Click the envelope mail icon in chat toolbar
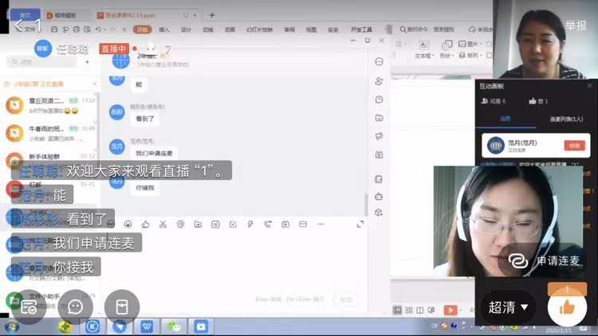598x336 pixels. tap(303, 225)
